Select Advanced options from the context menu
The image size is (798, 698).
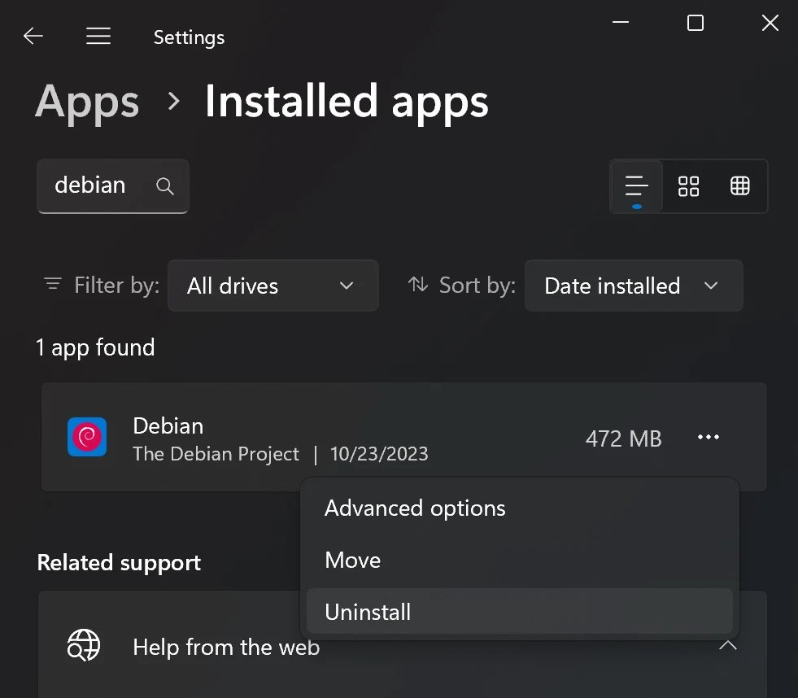[415, 508]
